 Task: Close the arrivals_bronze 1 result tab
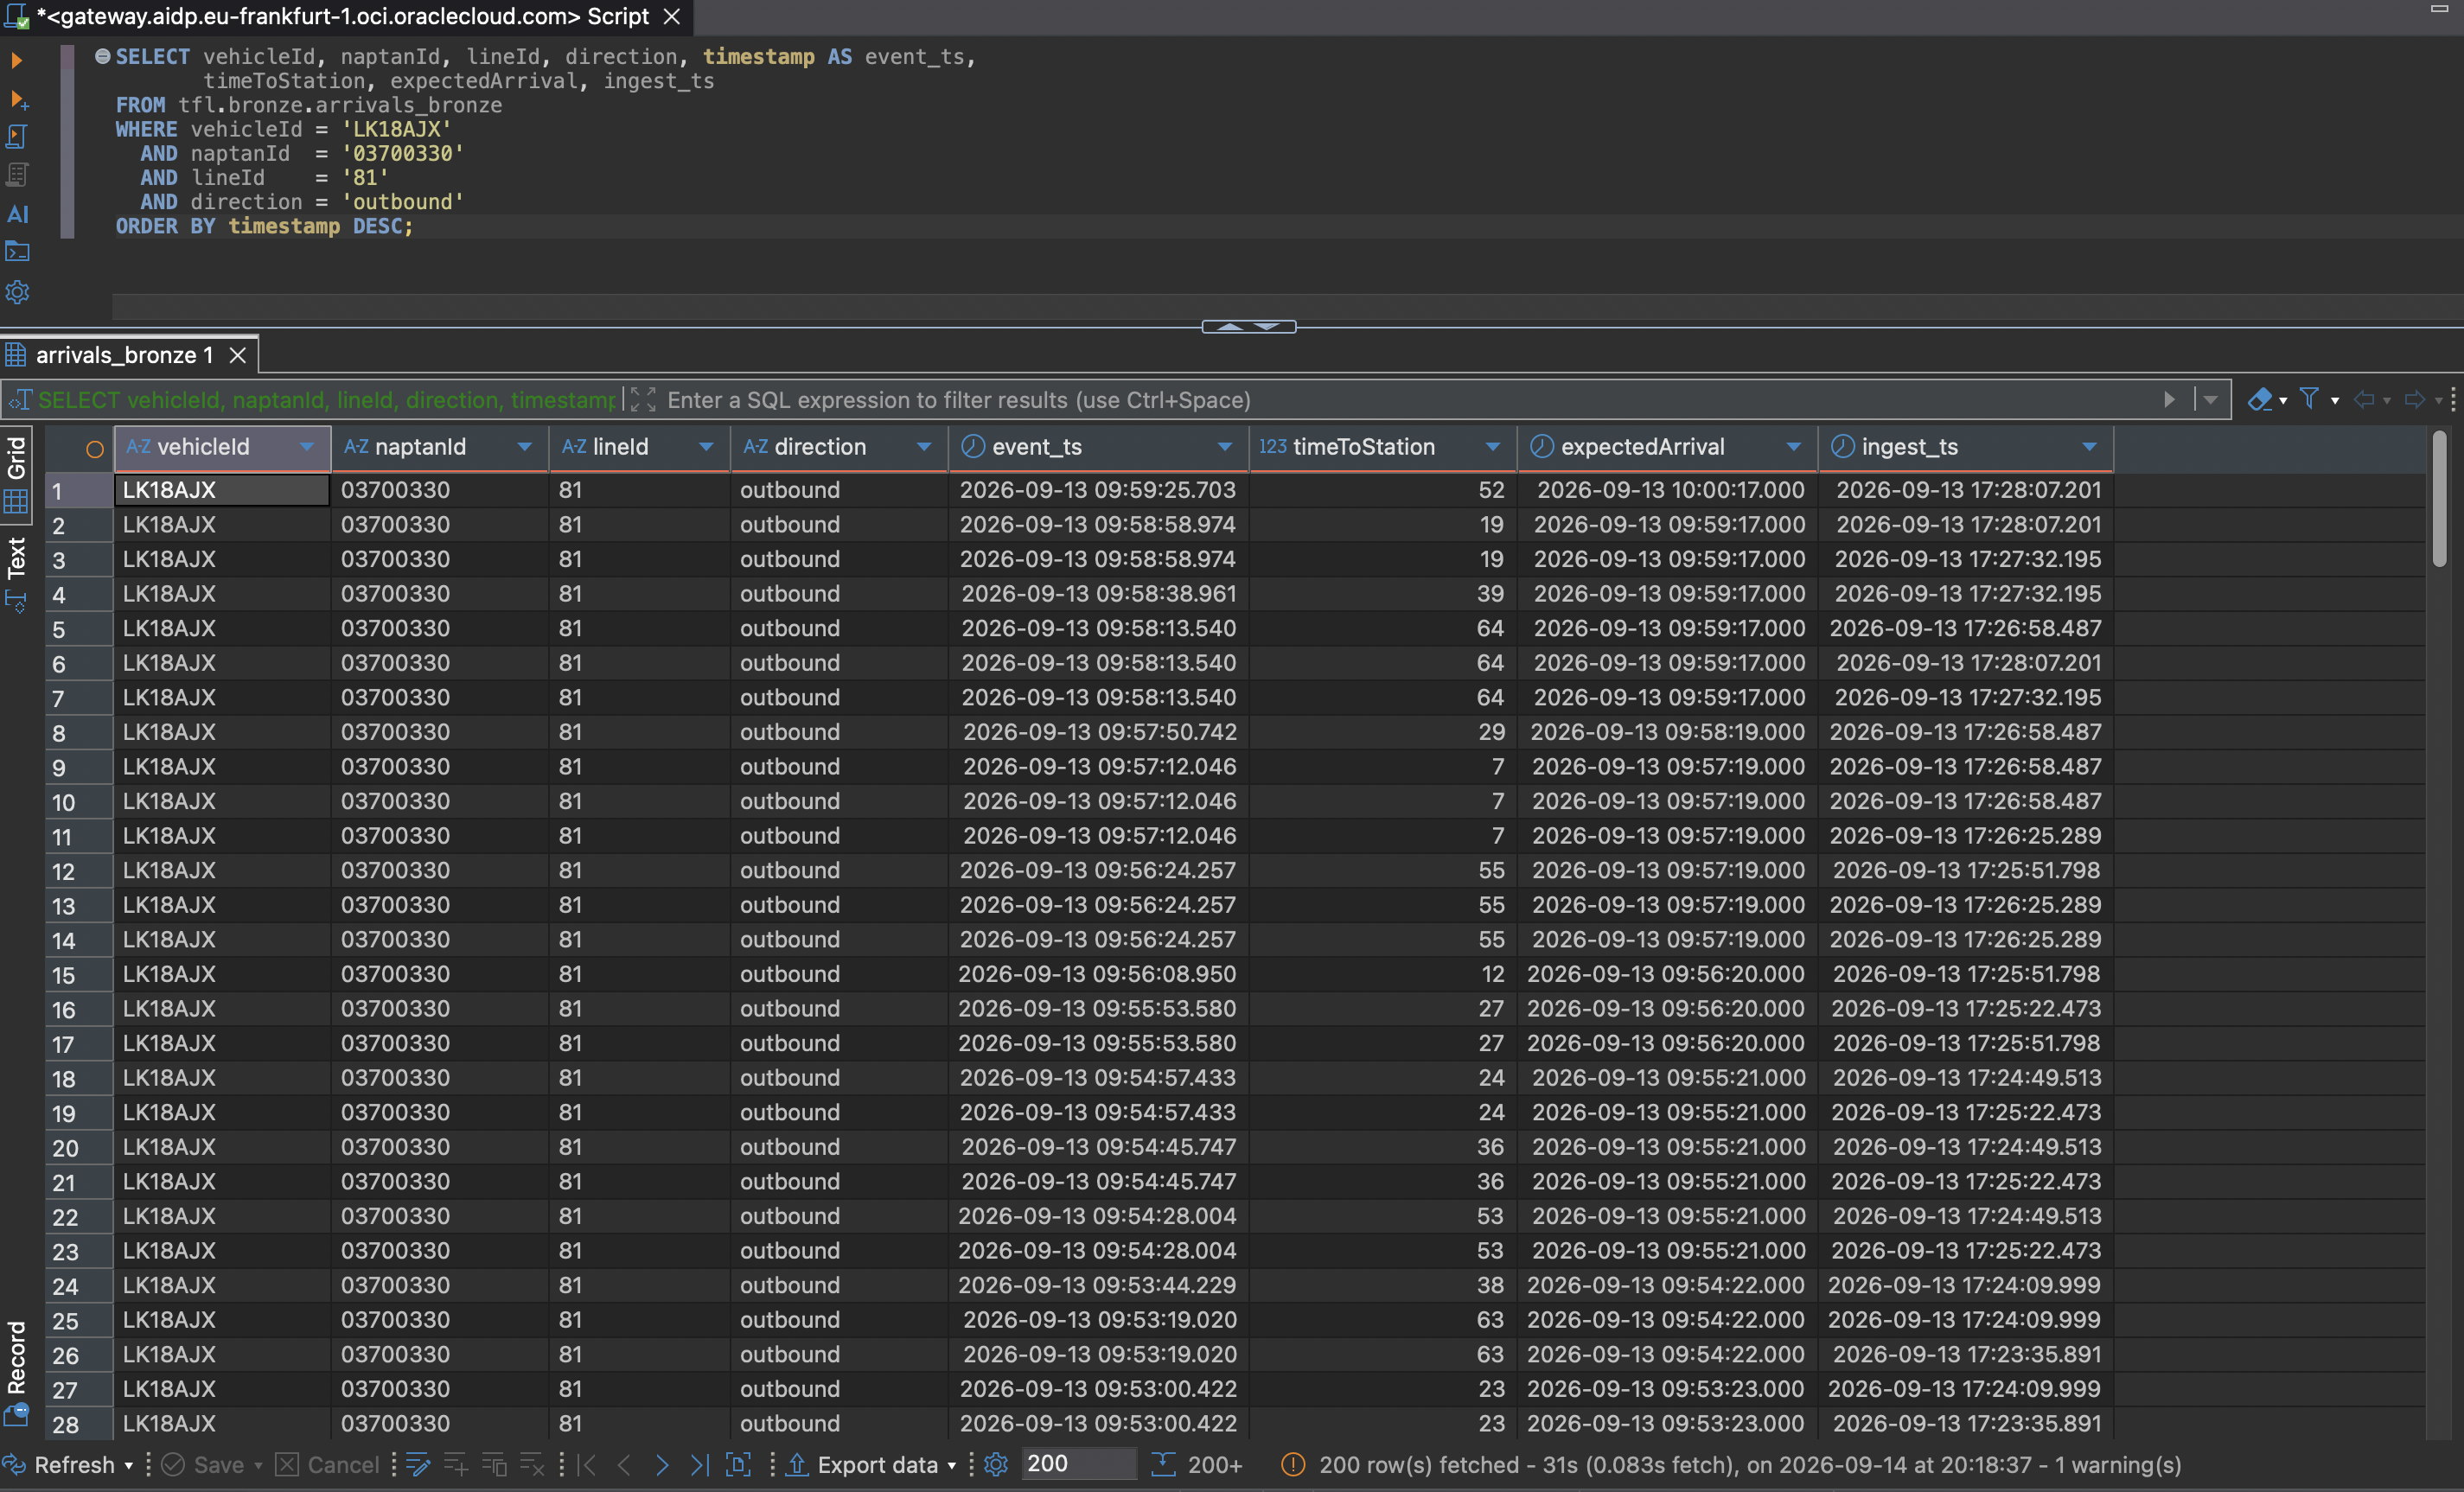[x=237, y=355]
